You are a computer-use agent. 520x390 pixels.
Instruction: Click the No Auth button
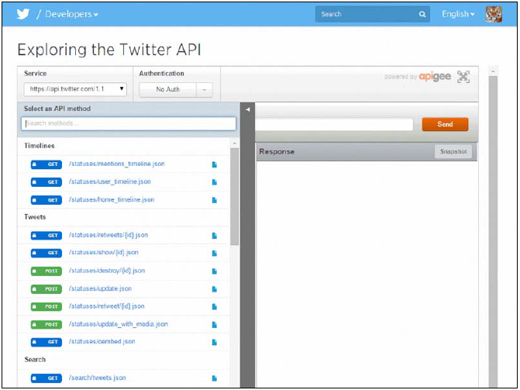168,89
